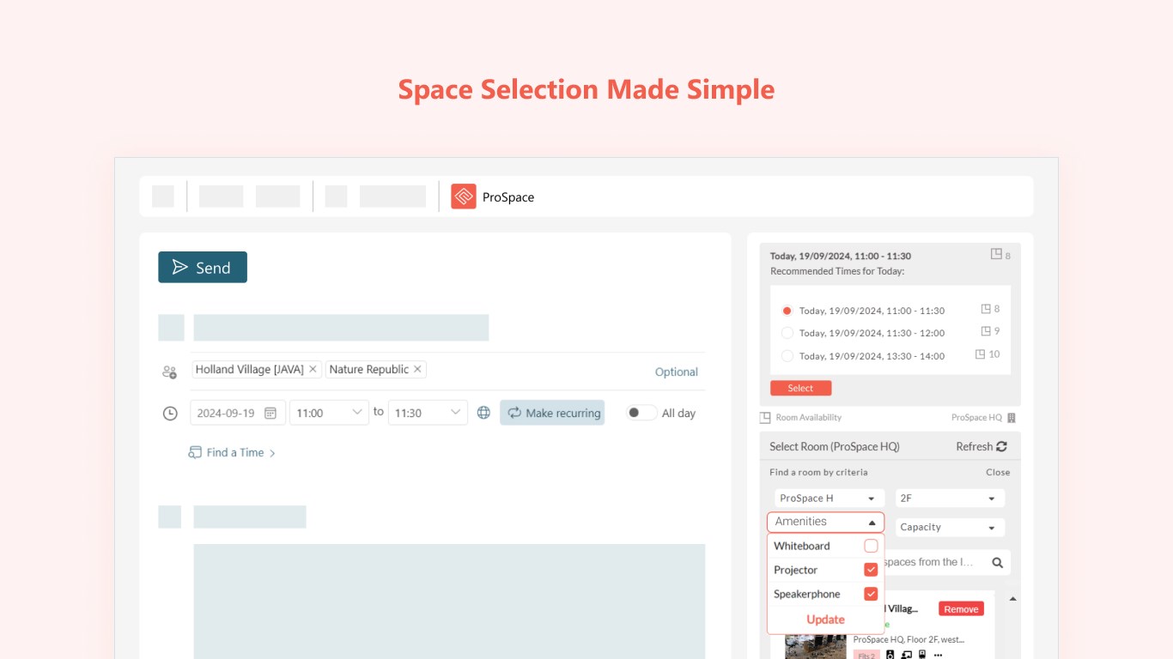Open the Find a Time link
Viewport: 1173px width, 659px height.
pyautogui.click(x=232, y=452)
